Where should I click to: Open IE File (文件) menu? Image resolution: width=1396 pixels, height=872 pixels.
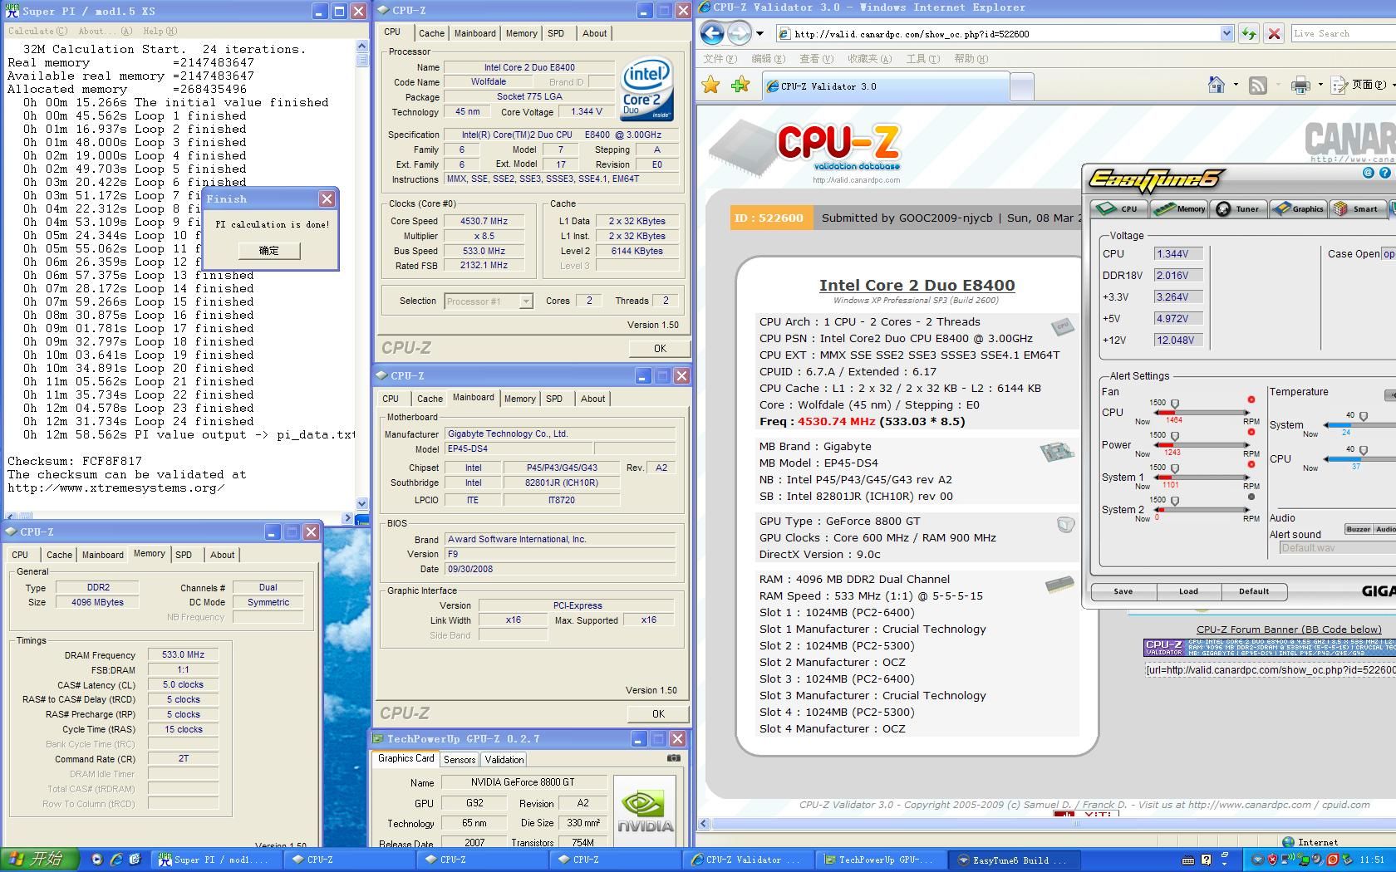click(720, 59)
